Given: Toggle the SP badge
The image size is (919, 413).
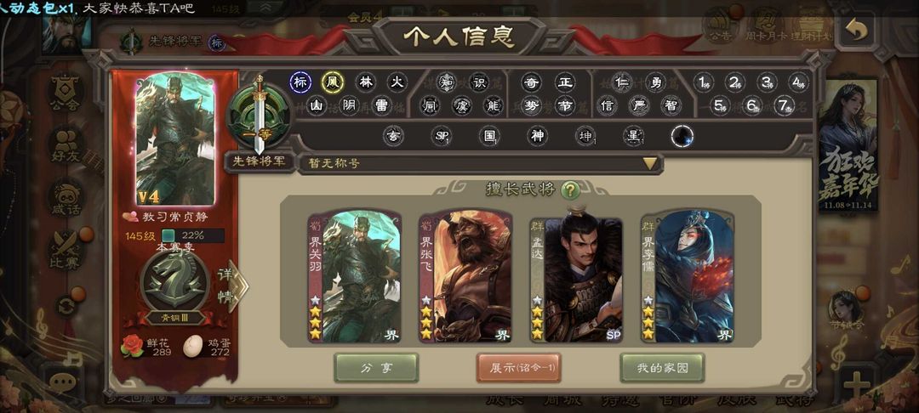Looking at the screenshot, I should pyautogui.click(x=442, y=136).
